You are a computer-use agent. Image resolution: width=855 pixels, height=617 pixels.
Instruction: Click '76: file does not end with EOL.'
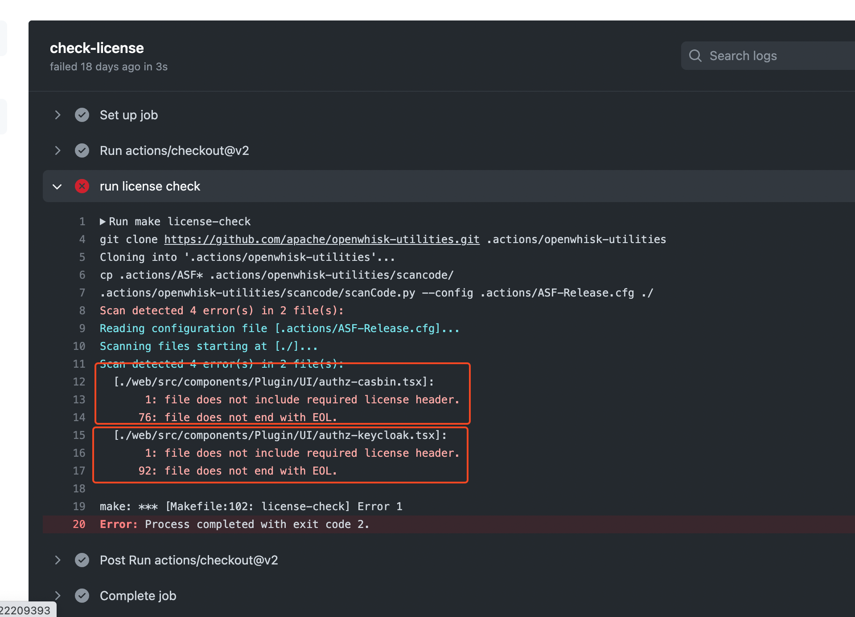pyautogui.click(x=238, y=418)
